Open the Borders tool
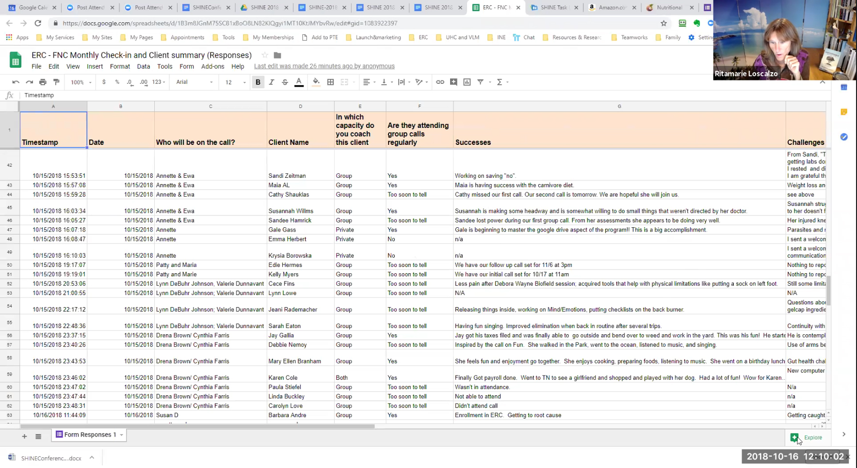The image size is (857, 468). tap(331, 82)
